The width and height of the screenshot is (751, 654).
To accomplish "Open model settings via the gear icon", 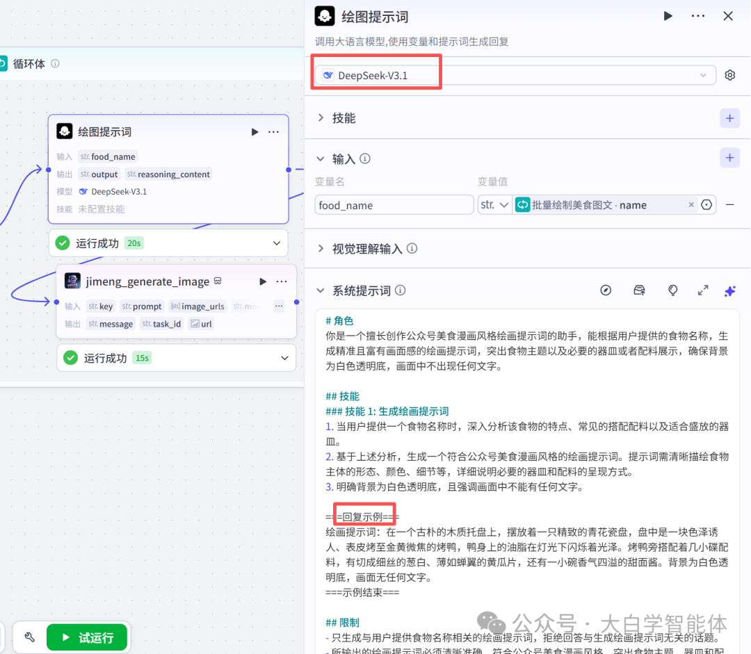I will [729, 74].
